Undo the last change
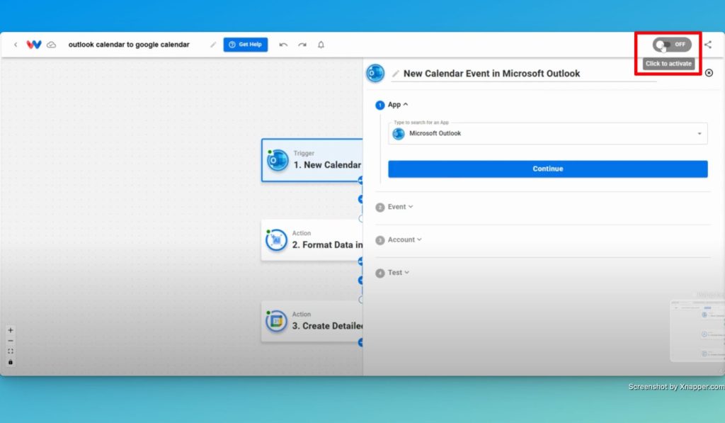This screenshot has height=423, width=725. click(283, 45)
